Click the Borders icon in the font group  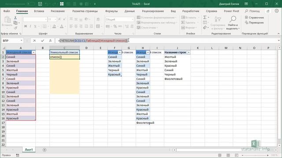coord(45,26)
